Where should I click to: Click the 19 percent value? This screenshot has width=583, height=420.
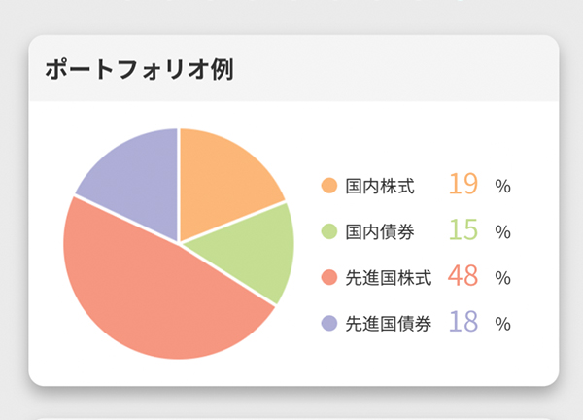463,184
